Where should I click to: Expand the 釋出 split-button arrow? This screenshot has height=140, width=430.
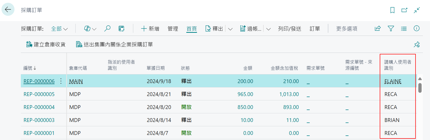pyautogui.click(x=230, y=29)
